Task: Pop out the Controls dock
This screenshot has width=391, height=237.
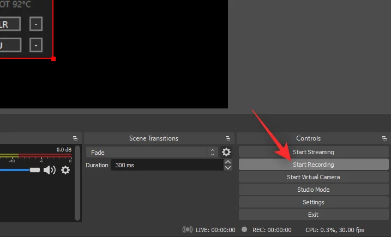Action: pyautogui.click(x=384, y=138)
